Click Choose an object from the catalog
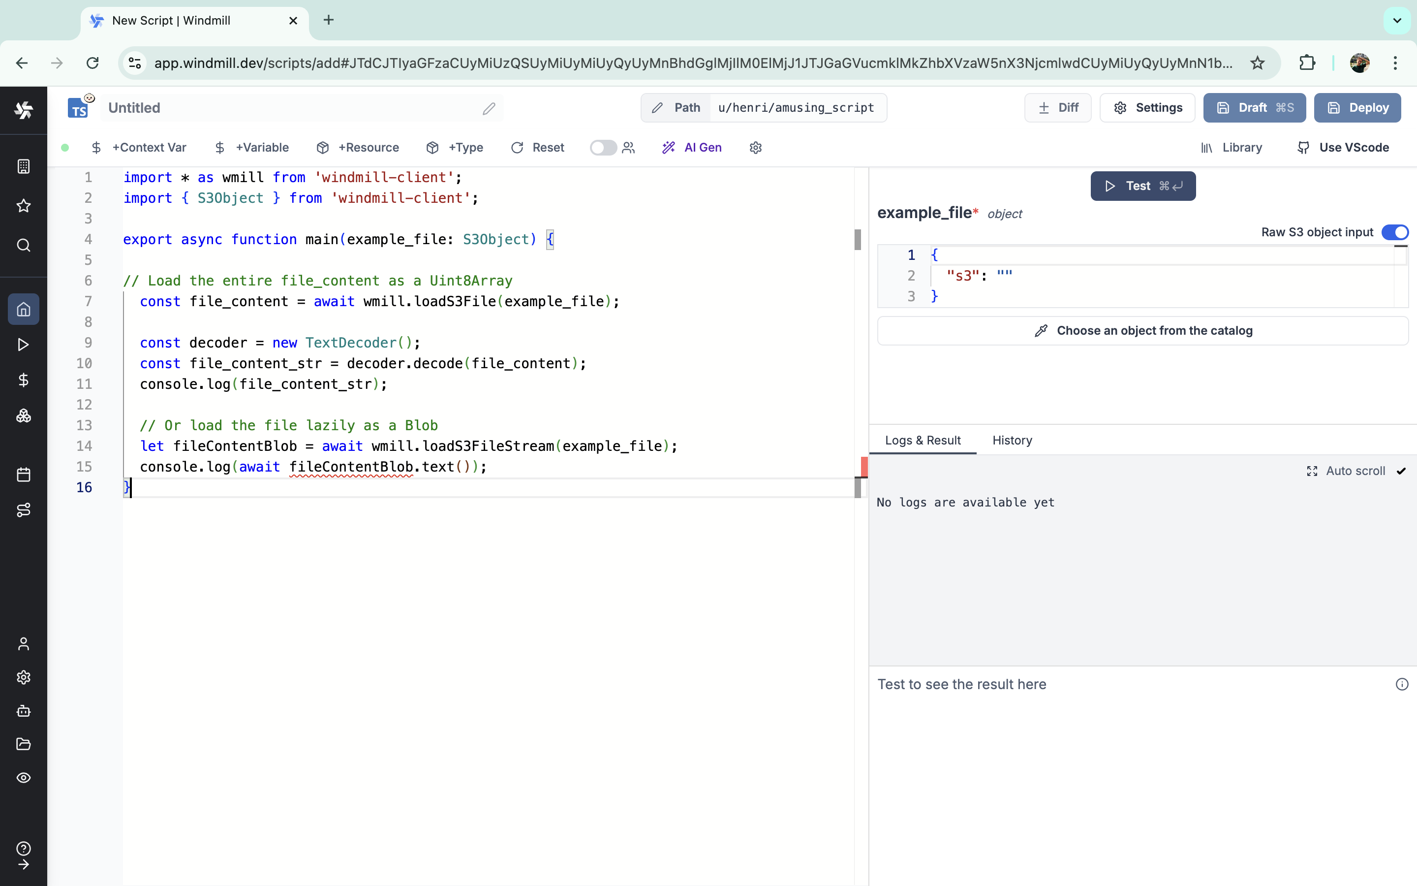Viewport: 1417px width, 886px height. (1142, 330)
